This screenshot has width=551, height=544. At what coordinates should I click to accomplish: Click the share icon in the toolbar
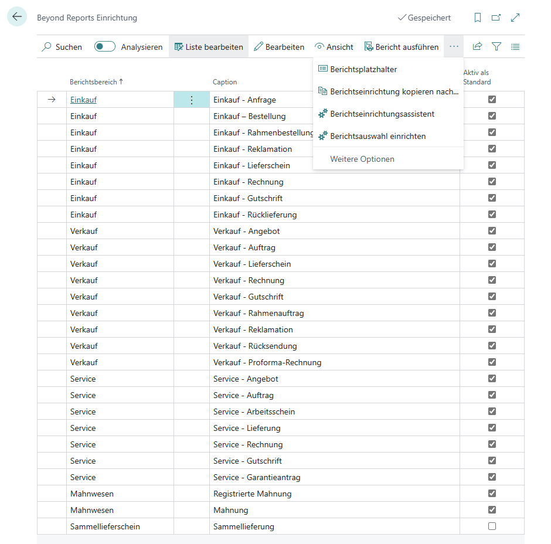tap(478, 46)
